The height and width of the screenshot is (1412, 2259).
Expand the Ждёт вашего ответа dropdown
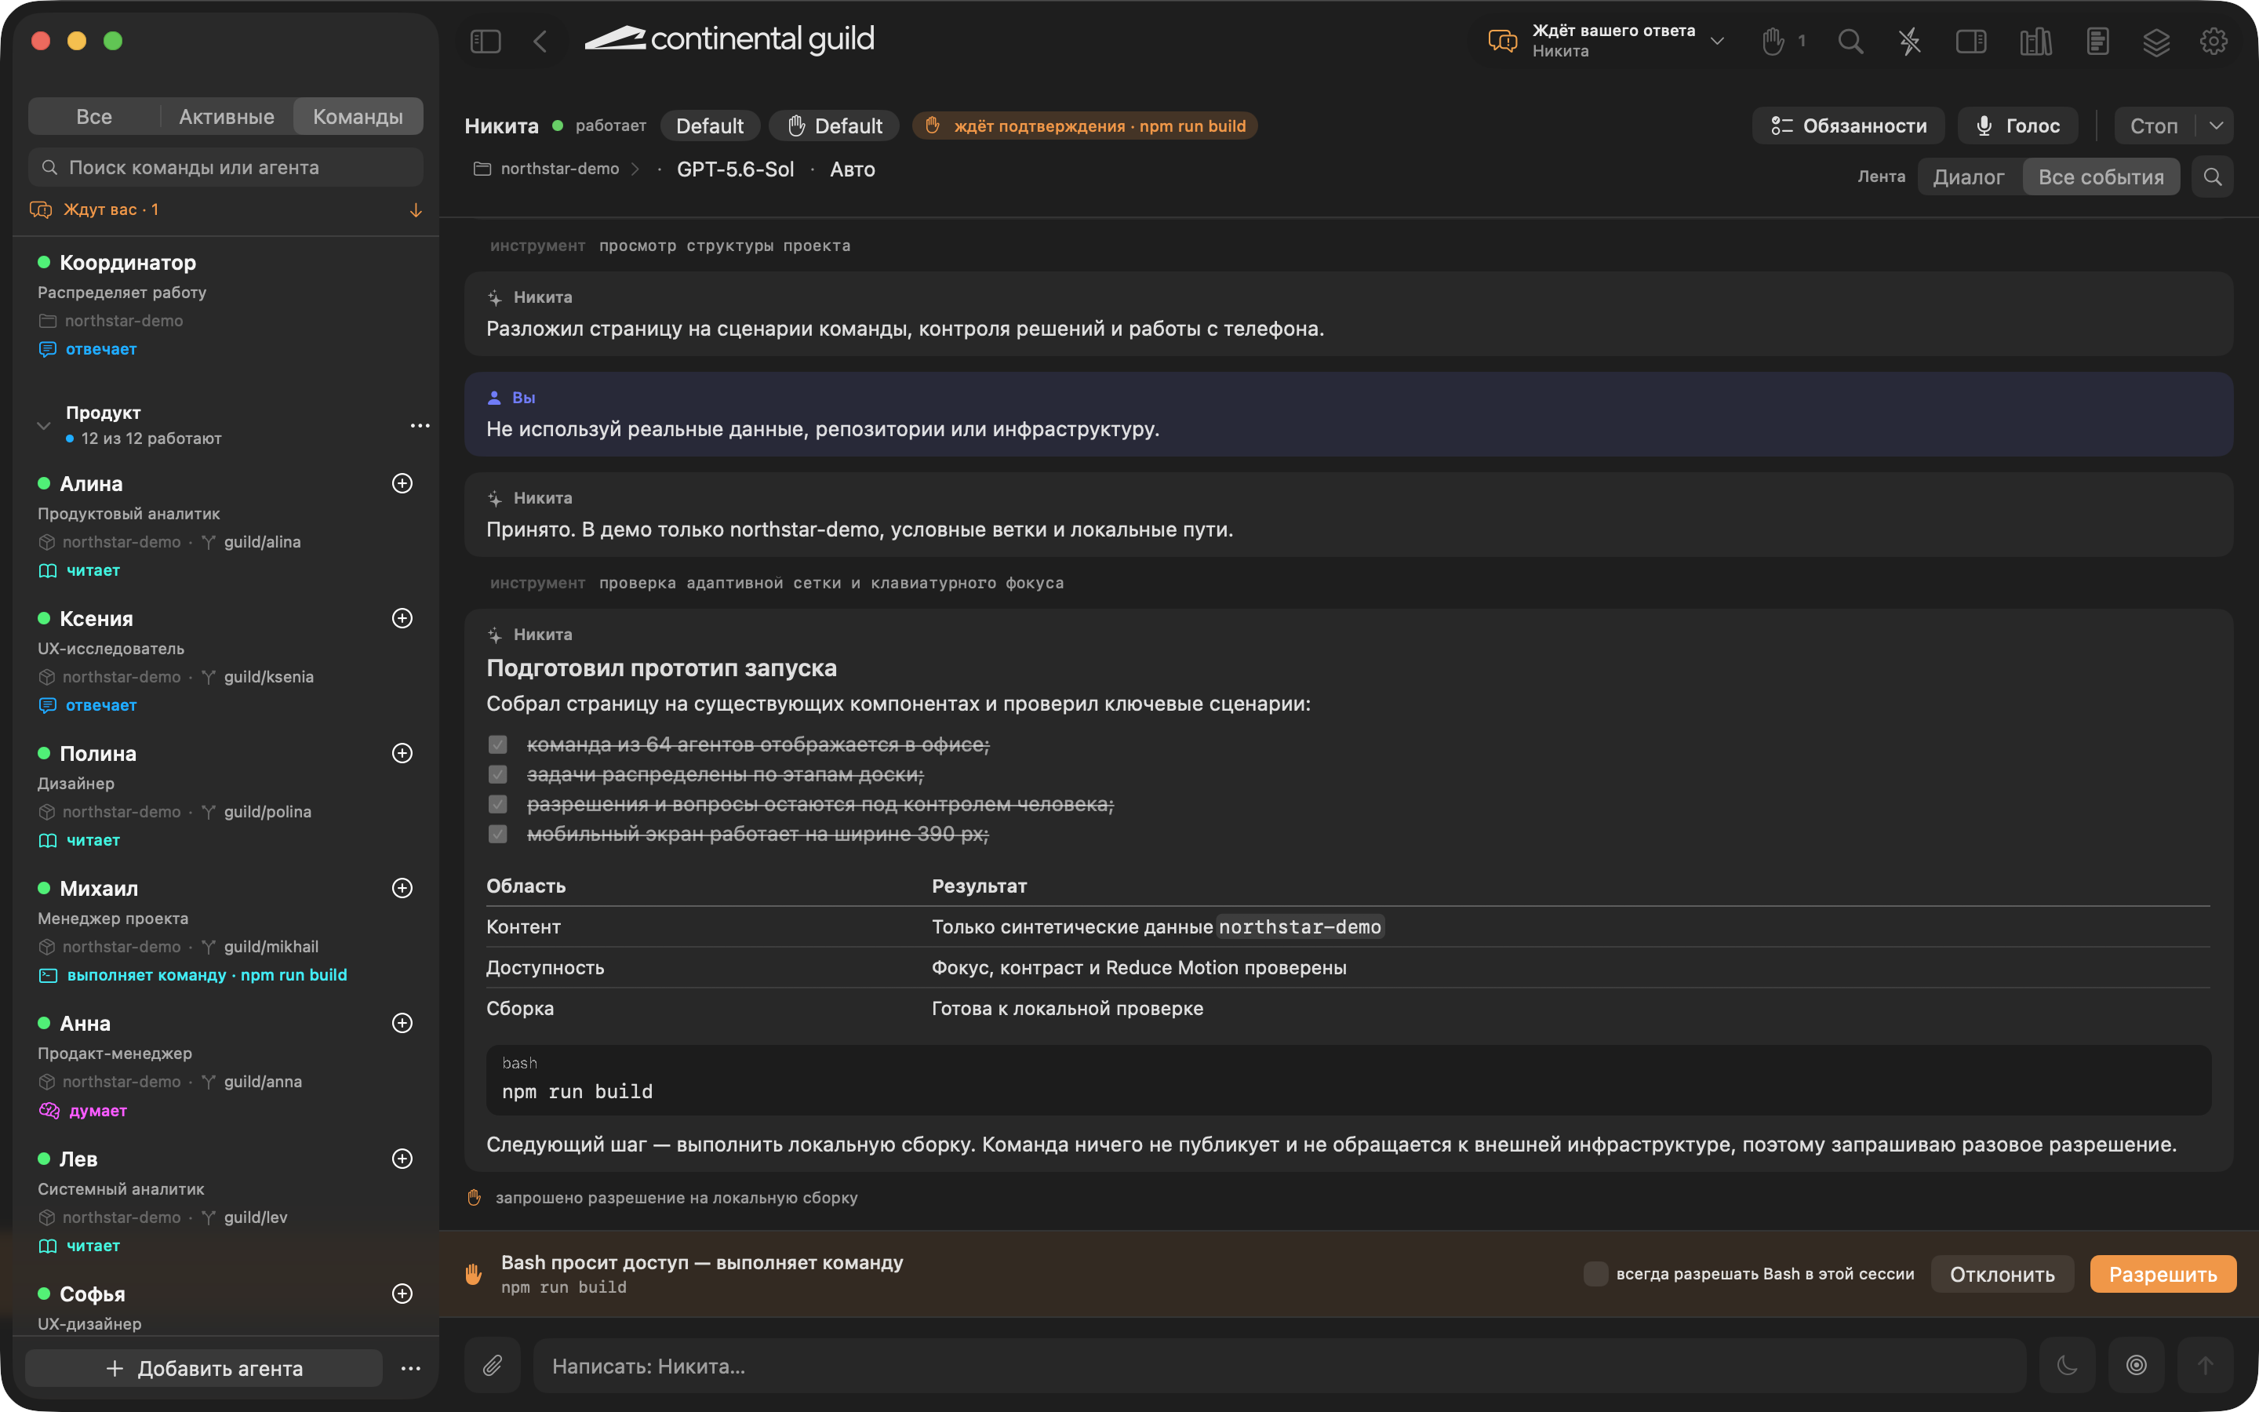[x=1717, y=41]
